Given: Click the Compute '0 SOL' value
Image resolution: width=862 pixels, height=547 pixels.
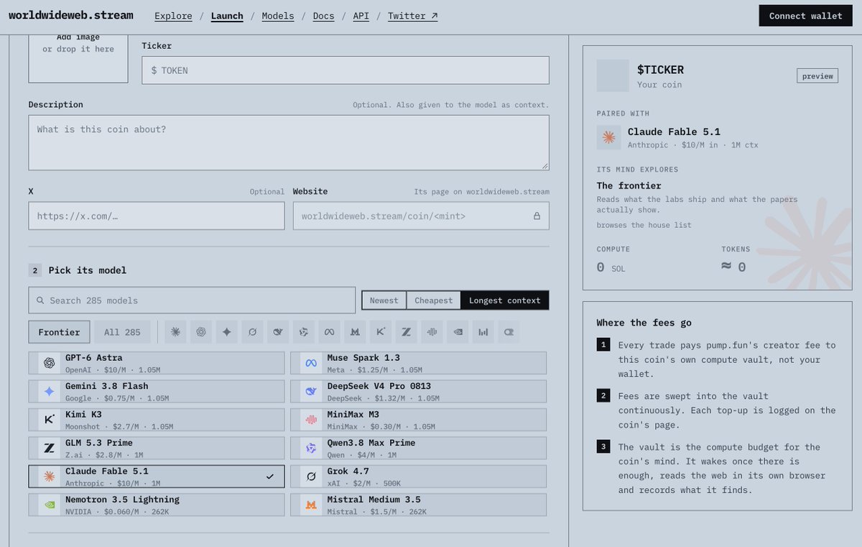Looking at the screenshot, I should click(x=611, y=267).
